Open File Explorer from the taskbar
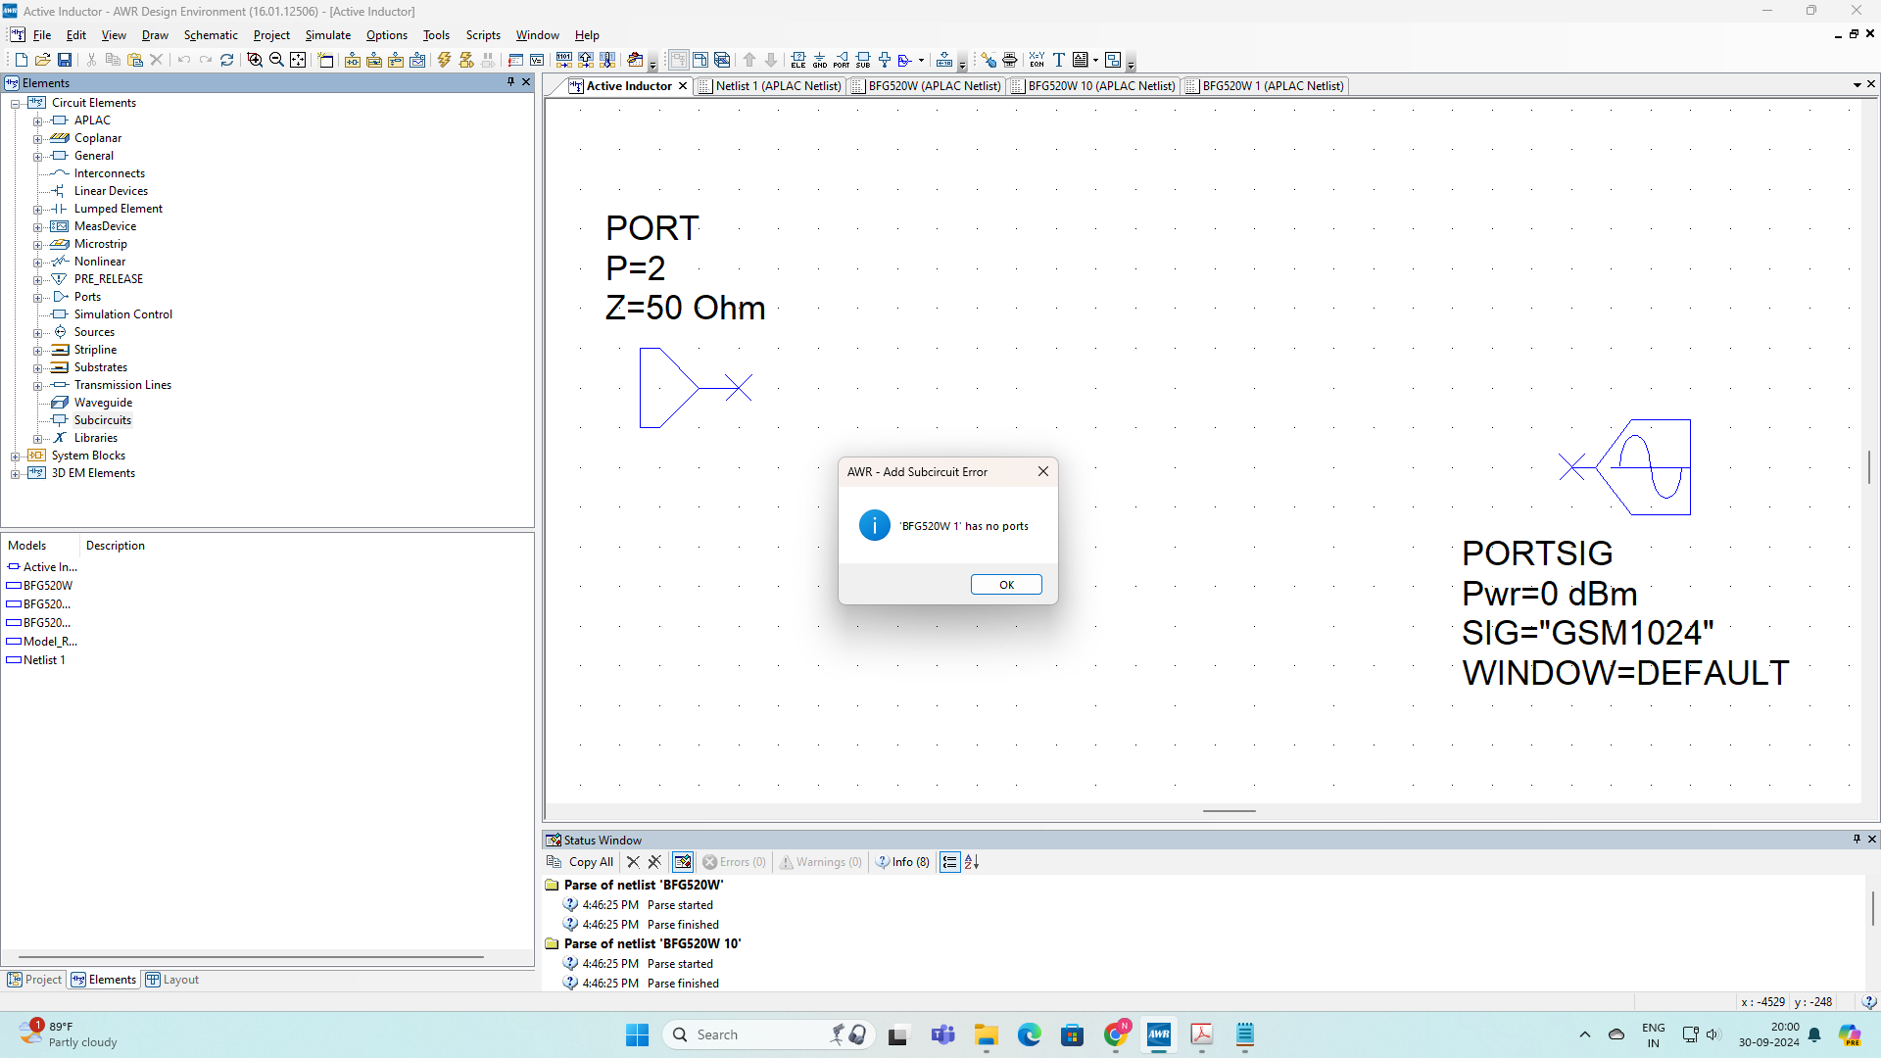 point(987,1034)
